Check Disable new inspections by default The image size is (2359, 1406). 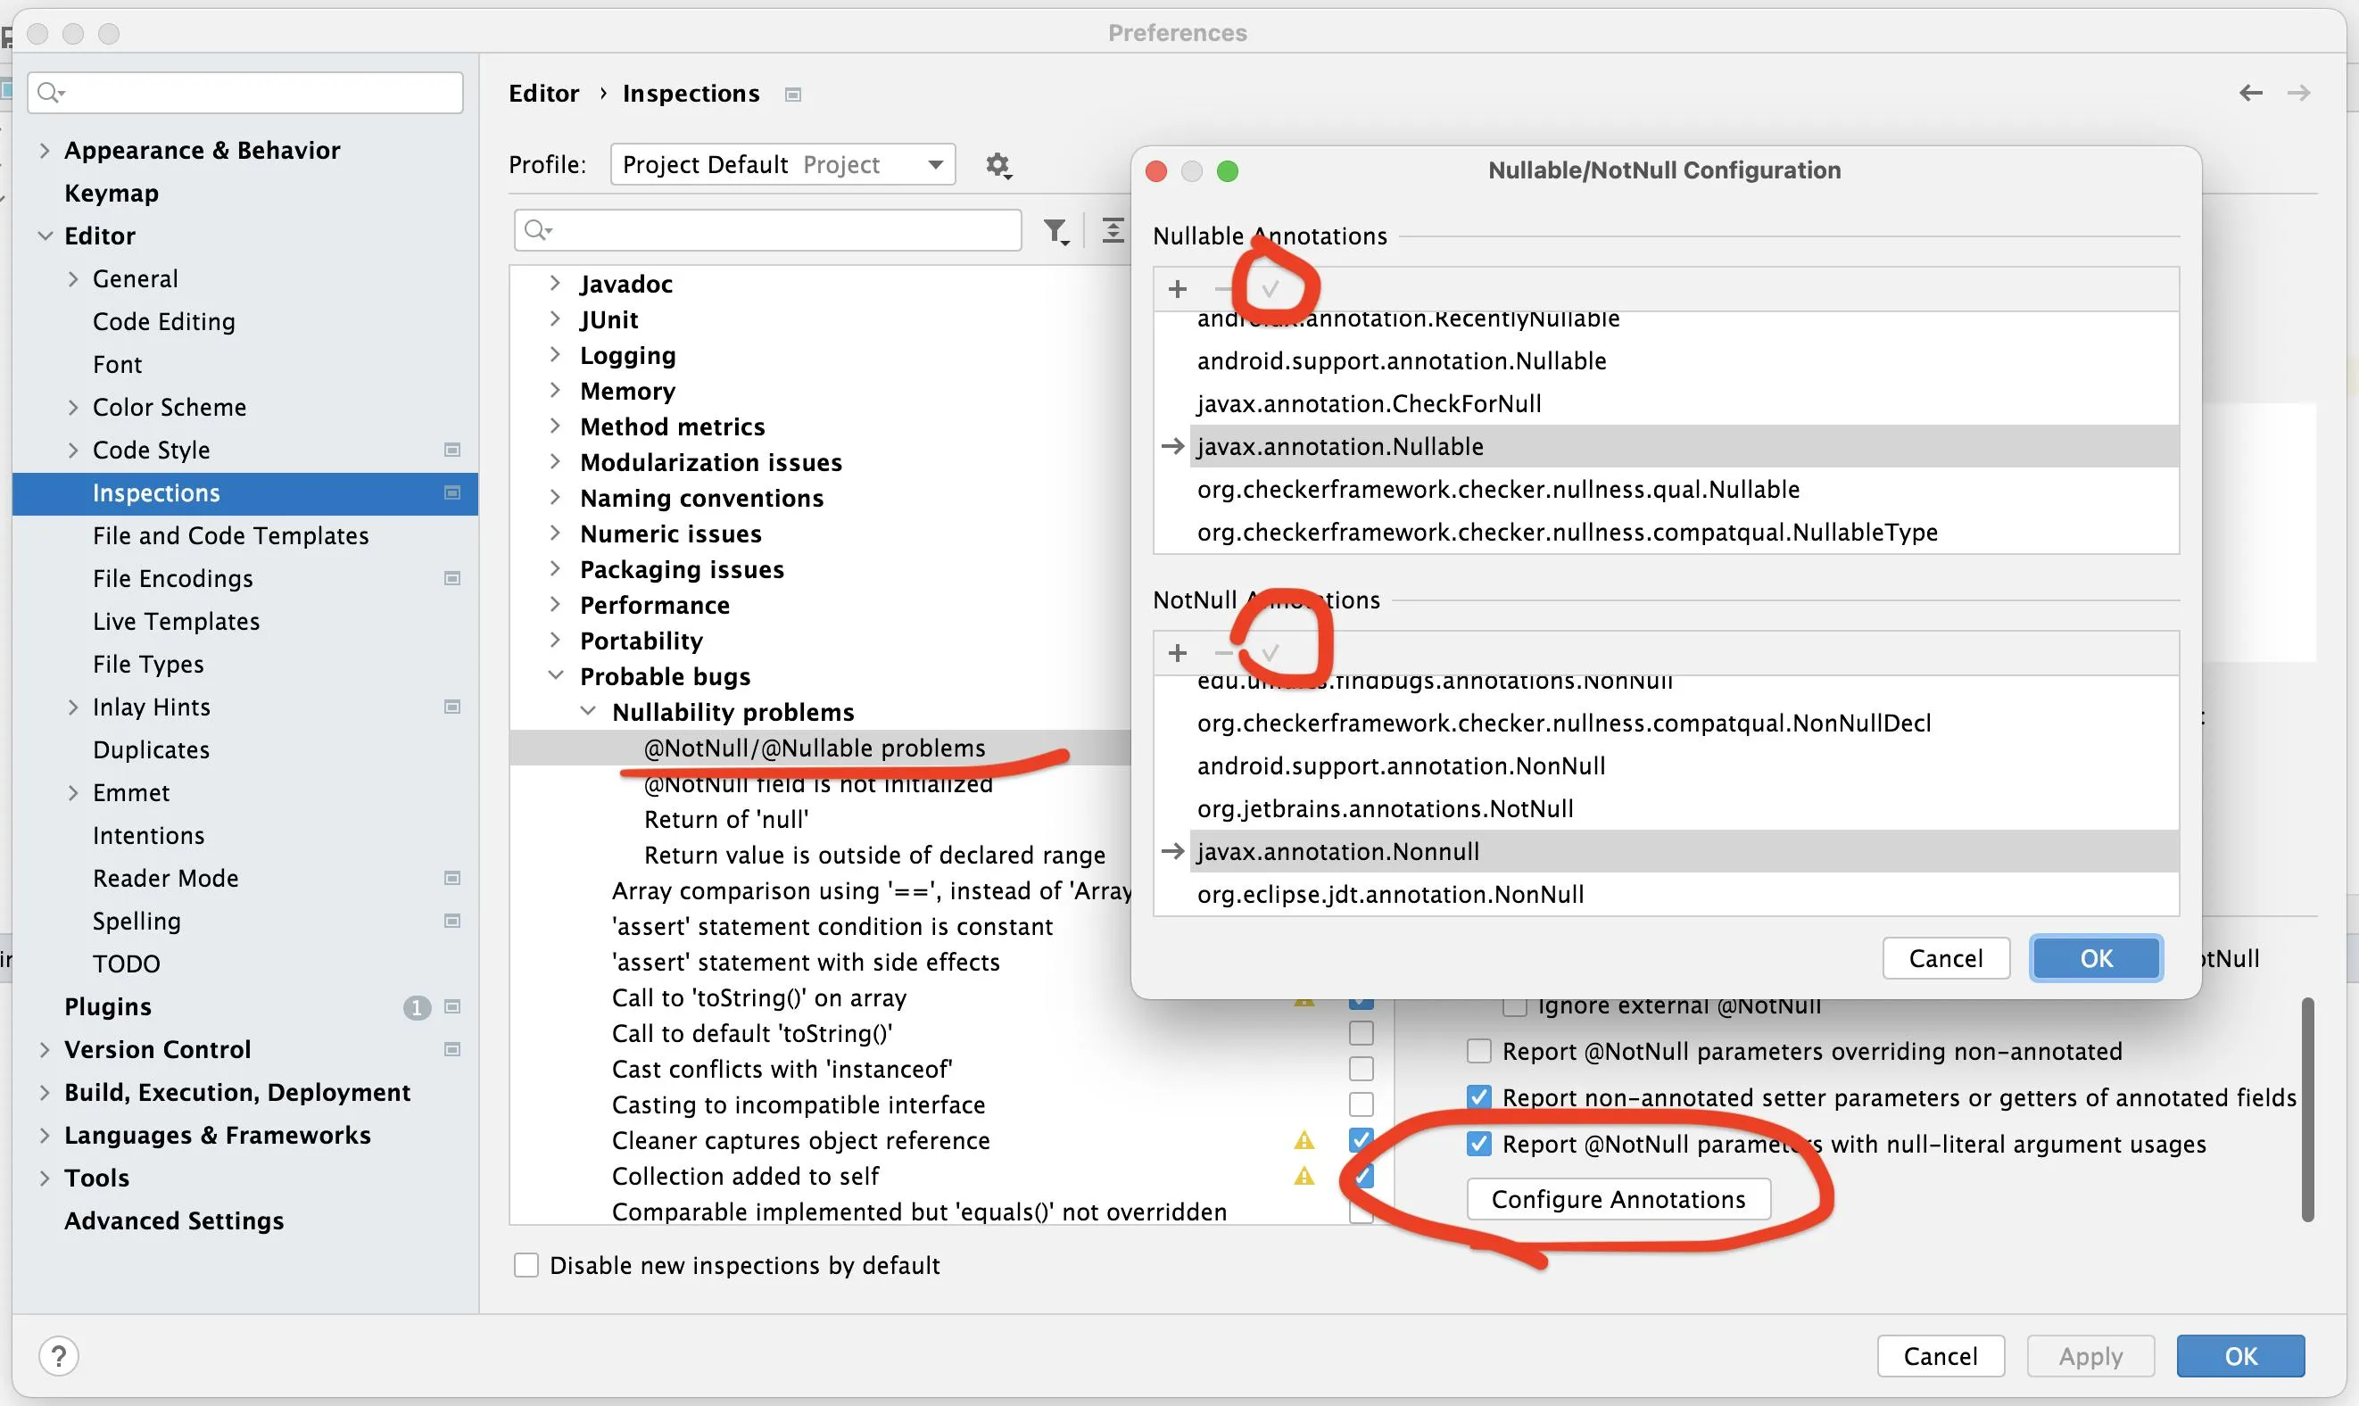[x=526, y=1265]
